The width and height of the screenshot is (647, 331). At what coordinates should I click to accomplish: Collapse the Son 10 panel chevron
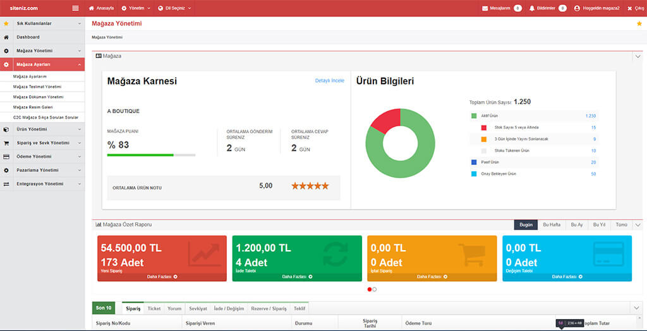tap(638, 308)
